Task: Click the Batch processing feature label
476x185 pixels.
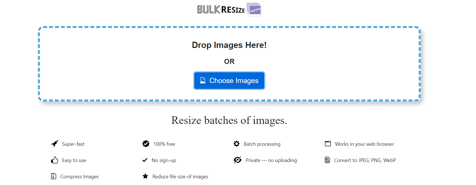Action: [x=262, y=144]
